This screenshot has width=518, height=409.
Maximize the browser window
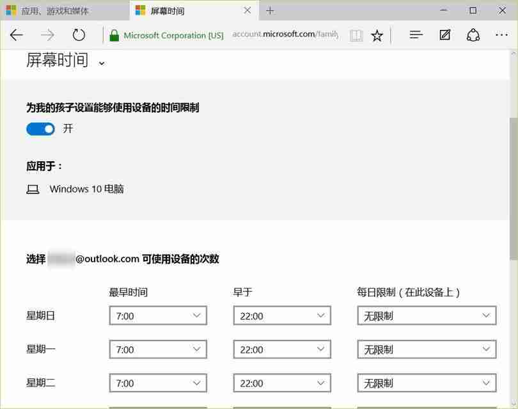click(473, 10)
